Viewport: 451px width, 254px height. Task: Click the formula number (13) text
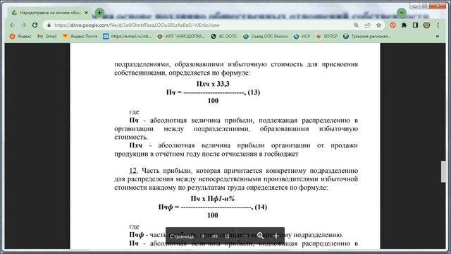[x=254, y=92]
